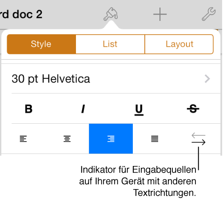This screenshot has width=223, height=202.
Task: Toggle bold formatting with B
Action: (x=28, y=109)
